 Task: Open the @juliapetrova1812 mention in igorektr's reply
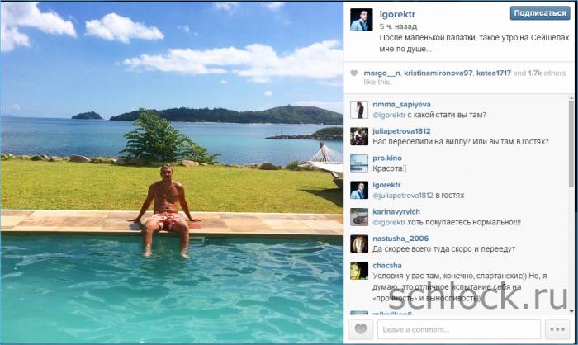pyautogui.click(x=403, y=196)
